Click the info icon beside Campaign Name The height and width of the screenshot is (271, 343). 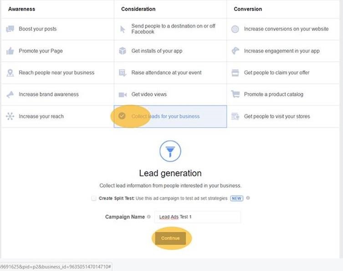point(149,217)
